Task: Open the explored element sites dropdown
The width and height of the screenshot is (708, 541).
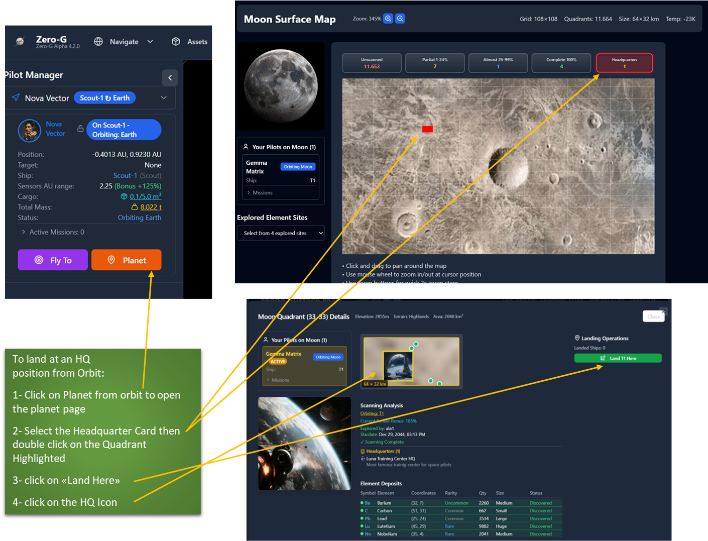Action: [x=281, y=233]
